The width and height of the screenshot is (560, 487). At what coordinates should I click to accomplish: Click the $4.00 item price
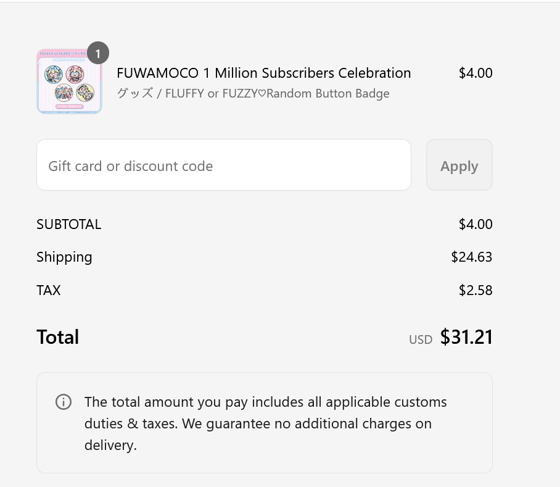click(x=476, y=73)
